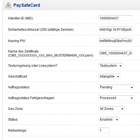The width and height of the screenshot is (140, 140).
Task: Click the Testumgebung oder Livesystem label
Action: [33, 66]
